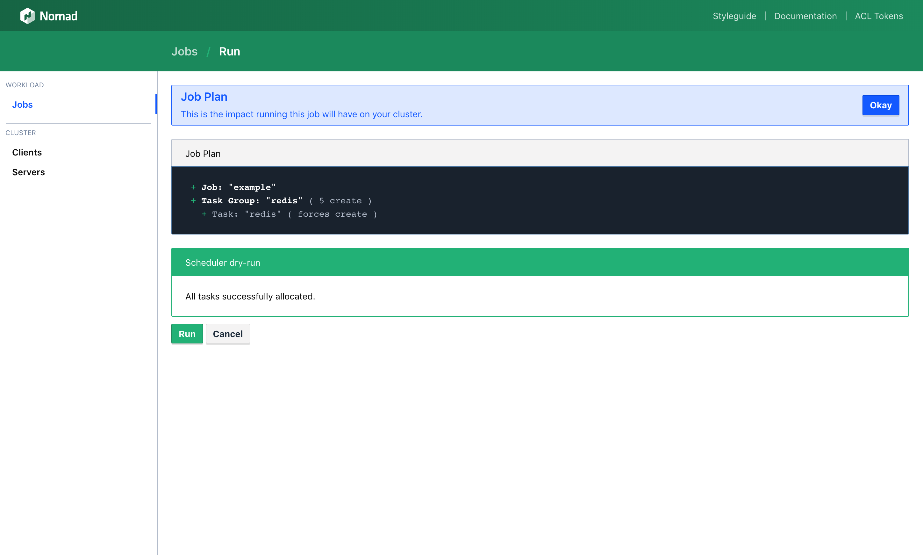Click the gray Job Plan panel header

coord(540,153)
